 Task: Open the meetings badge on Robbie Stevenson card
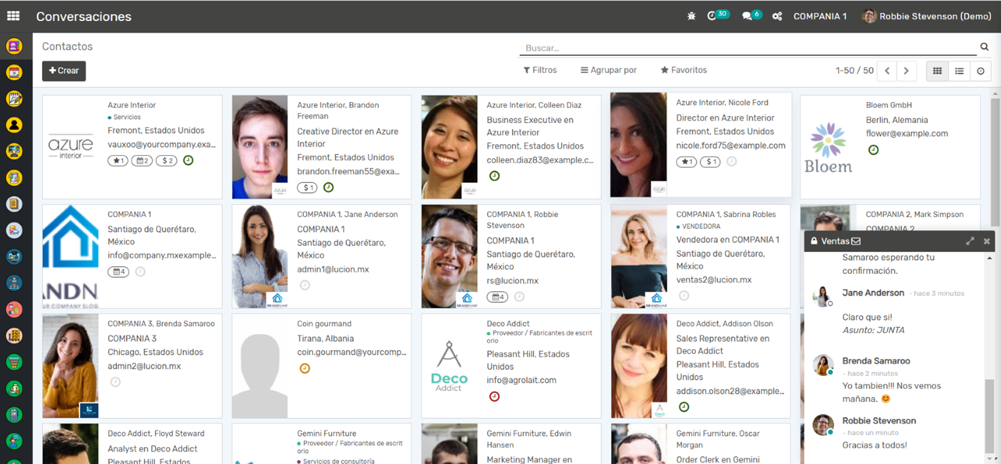497,297
